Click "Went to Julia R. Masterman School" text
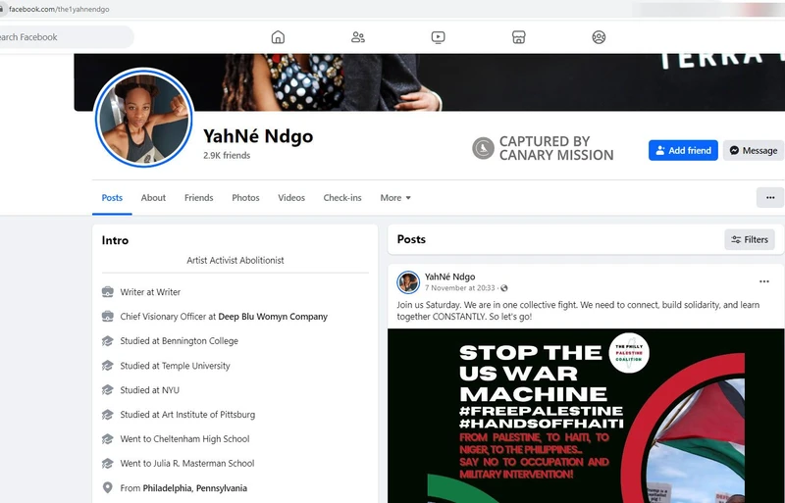Image resolution: width=785 pixels, height=503 pixels. point(187,464)
